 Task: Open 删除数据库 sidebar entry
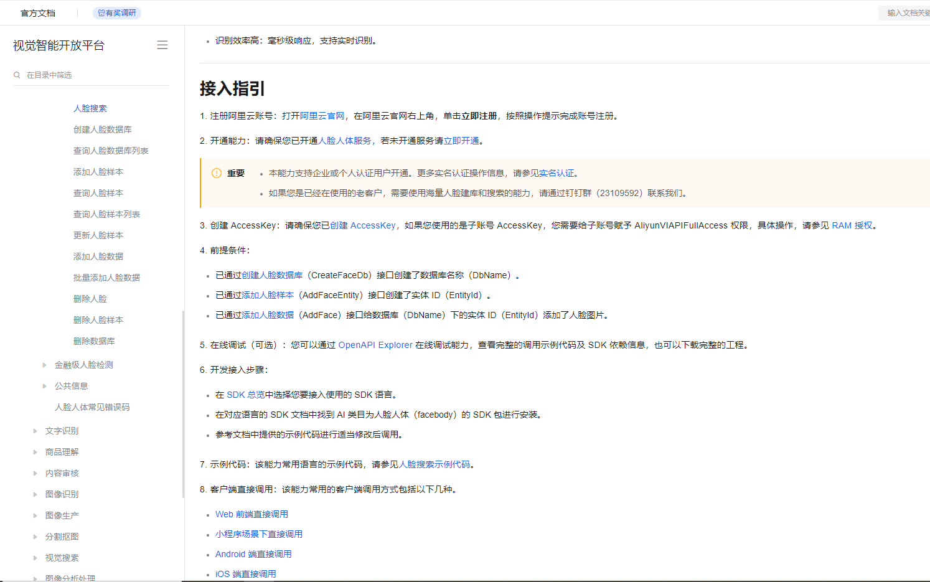click(x=94, y=341)
